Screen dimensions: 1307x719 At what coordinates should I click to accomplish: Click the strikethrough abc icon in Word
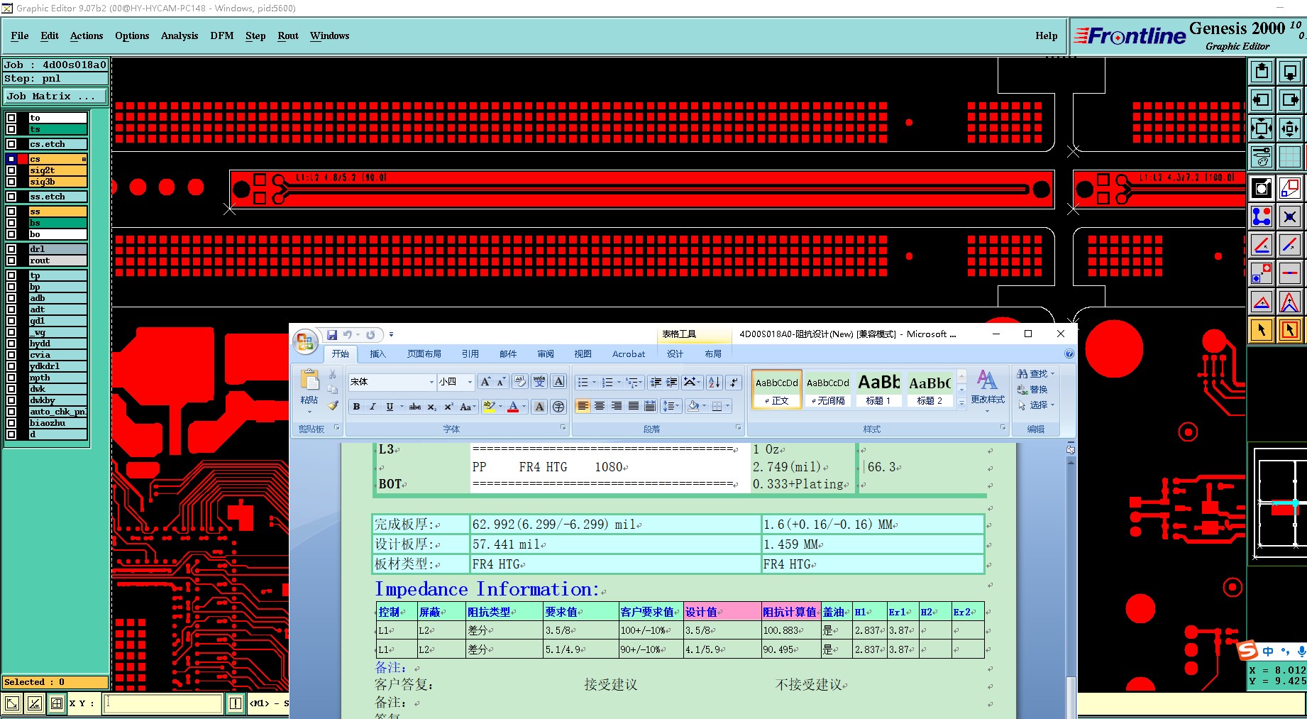point(415,407)
